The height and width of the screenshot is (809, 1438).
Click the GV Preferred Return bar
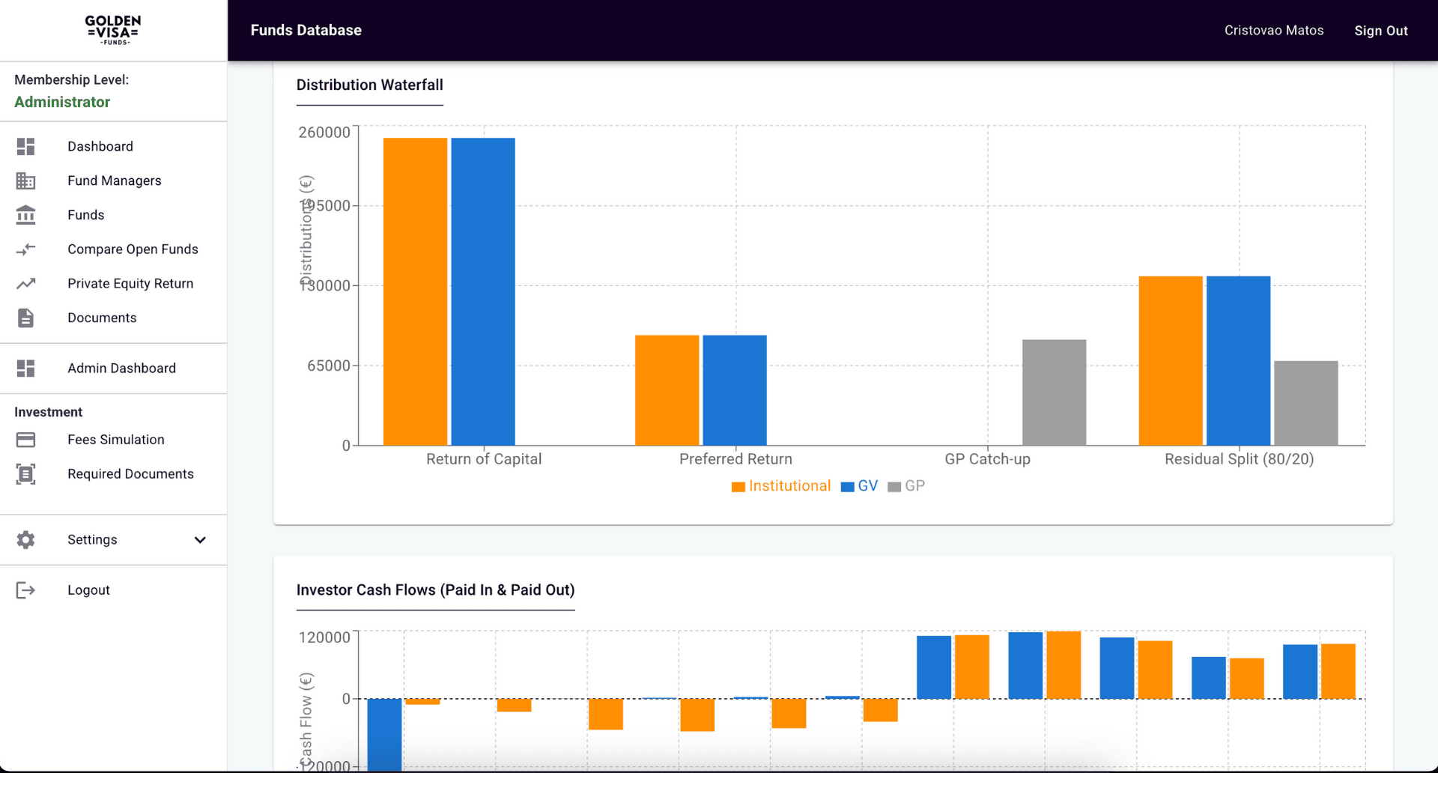click(x=735, y=390)
